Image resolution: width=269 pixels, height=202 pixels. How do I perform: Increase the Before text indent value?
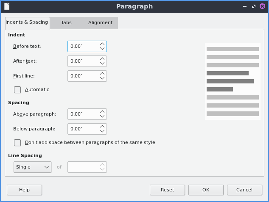pyautogui.click(x=102, y=44)
